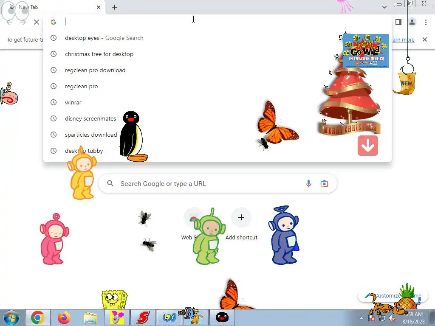Open the taskbar clock and date
Viewport: 435px width, 326px height.
(414, 318)
